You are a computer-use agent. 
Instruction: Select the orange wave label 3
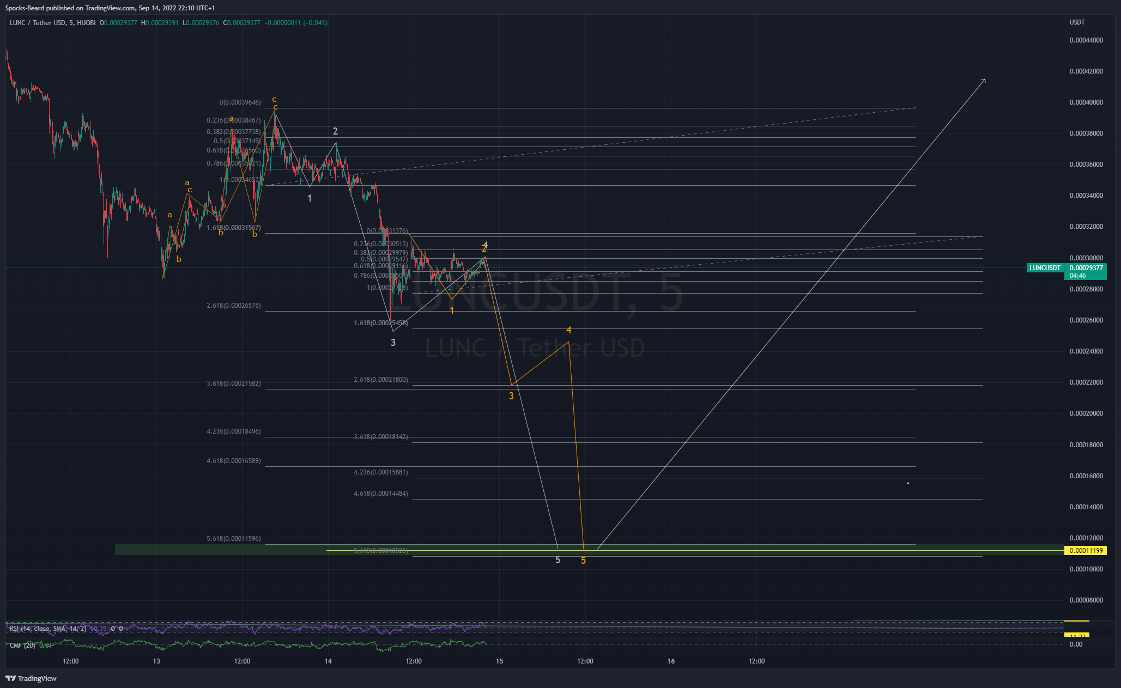[511, 396]
